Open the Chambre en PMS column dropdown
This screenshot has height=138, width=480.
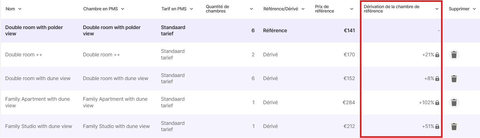123,9
